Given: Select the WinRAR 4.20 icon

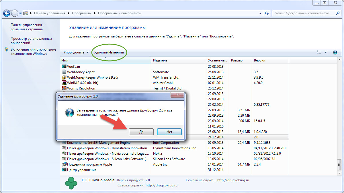Looking at the screenshot, I should [64, 83].
